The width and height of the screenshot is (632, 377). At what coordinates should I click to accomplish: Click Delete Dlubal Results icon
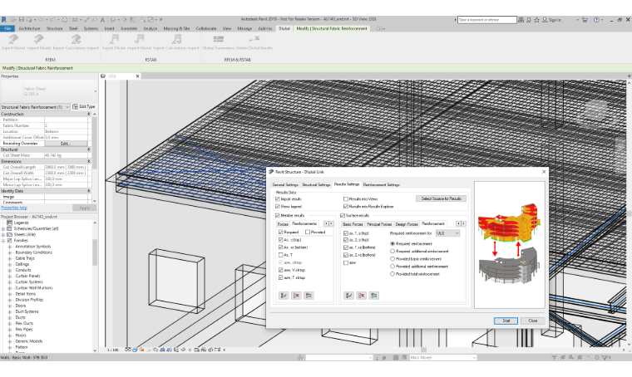[254, 39]
